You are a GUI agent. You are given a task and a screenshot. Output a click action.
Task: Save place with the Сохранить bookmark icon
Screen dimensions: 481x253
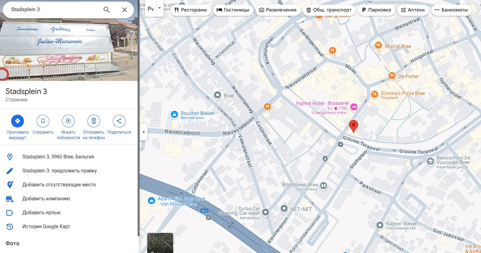point(43,121)
